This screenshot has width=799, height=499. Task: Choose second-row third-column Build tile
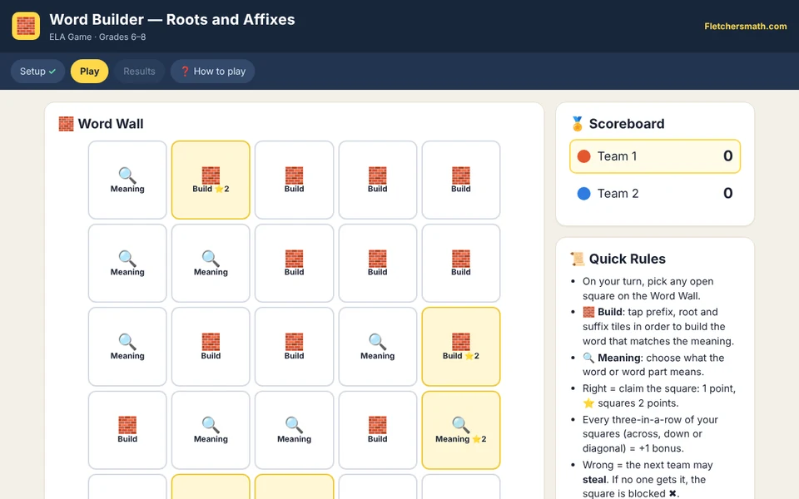coord(294,264)
